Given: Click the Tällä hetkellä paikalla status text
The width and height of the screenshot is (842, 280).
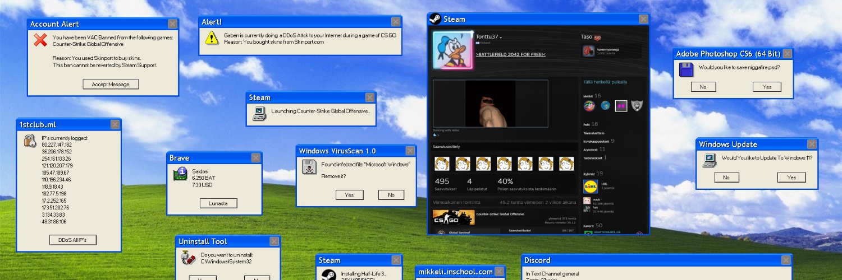Looking at the screenshot, I should pos(605,82).
